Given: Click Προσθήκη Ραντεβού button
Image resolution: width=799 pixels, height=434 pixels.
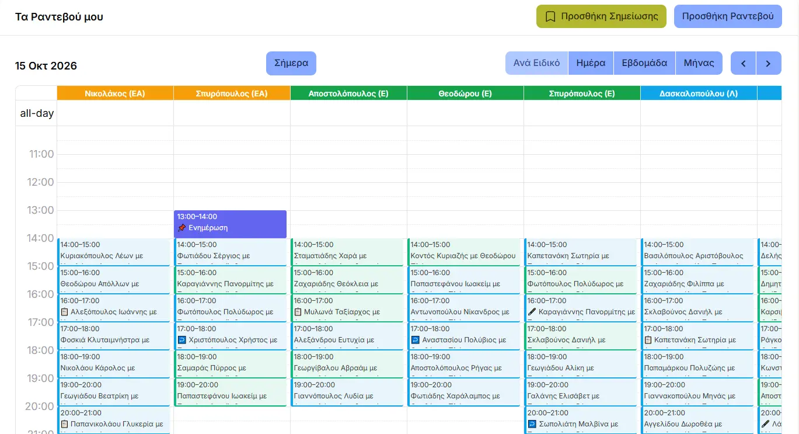Looking at the screenshot, I should point(728,16).
